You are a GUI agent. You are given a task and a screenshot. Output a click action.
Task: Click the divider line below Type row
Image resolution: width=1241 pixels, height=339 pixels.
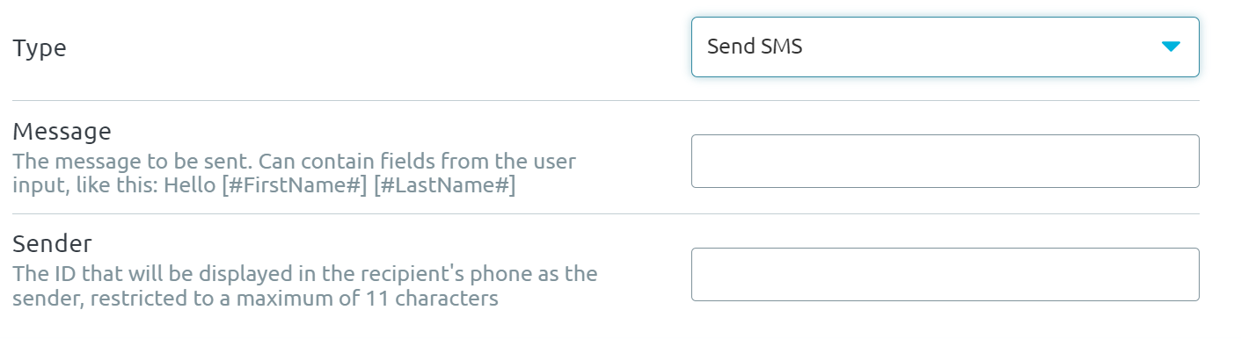pyautogui.click(x=606, y=100)
